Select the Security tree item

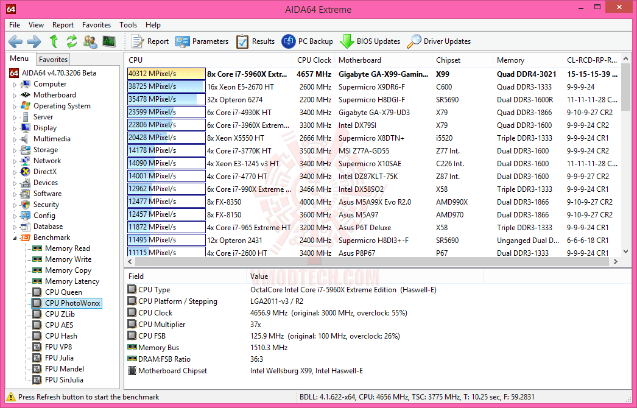pos(46,205)
